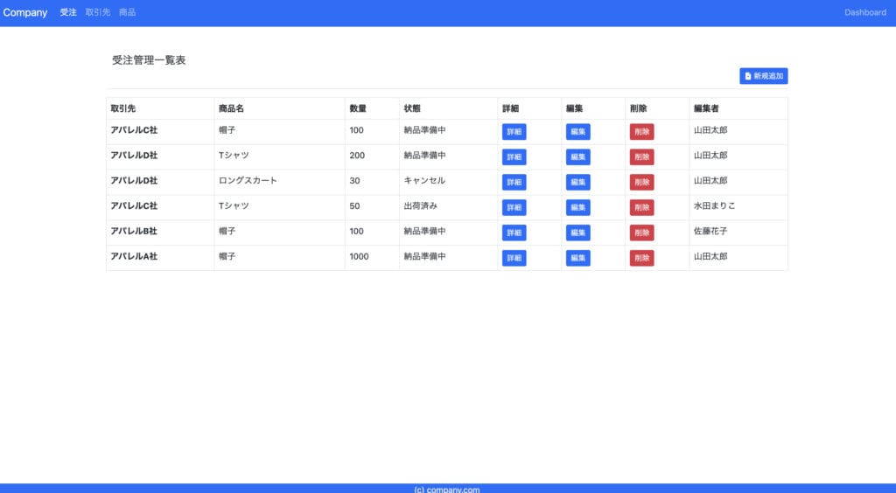Screen dimensions: 896x493
Task: Delete the ロングスカート order row
Action: [641, 182]
